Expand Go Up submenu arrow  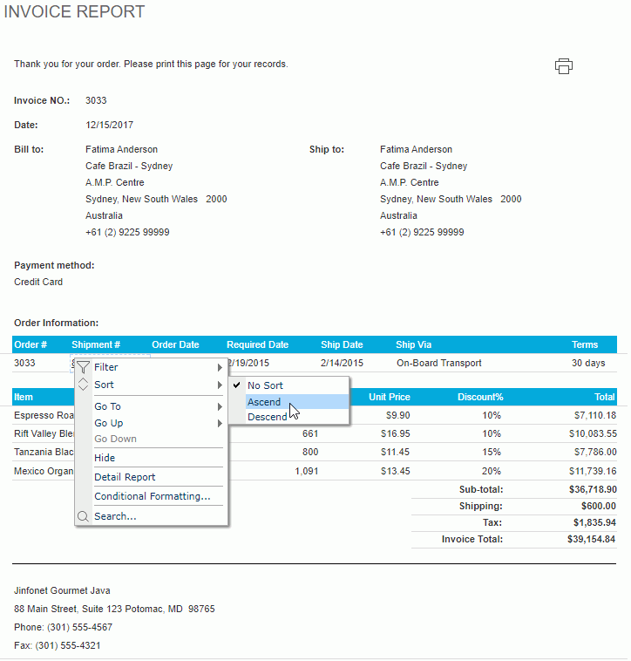[220, 423]
